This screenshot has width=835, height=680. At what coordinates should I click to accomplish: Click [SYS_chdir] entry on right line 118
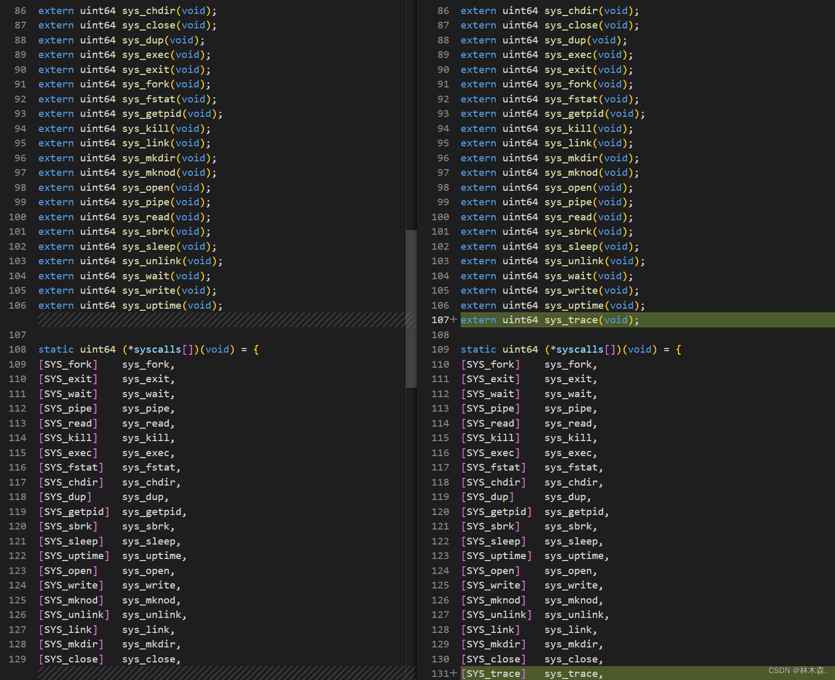point(532,482)
